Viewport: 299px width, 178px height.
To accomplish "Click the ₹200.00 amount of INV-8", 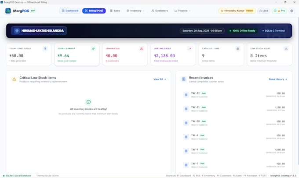I will pyautogui.click(x=280, y=150).
